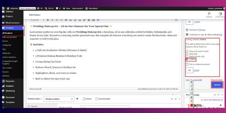The height and width of the screenshot is (113, 226).
Task: Align text center
Action: click(75, 20)
